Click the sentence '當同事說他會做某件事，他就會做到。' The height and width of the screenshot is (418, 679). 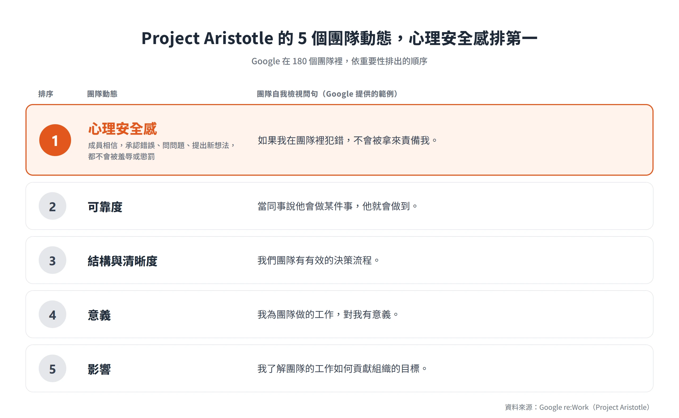[x=338, y=206]
